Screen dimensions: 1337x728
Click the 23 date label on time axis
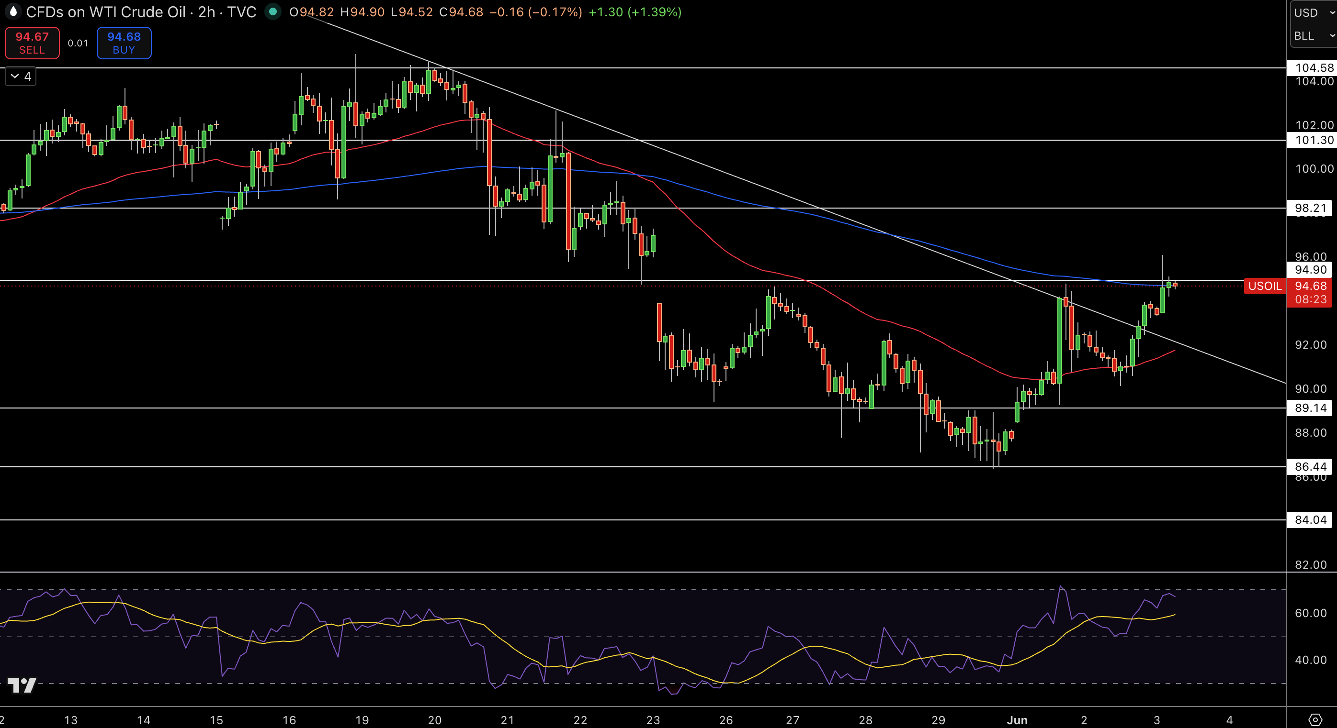tap(653, 720)
